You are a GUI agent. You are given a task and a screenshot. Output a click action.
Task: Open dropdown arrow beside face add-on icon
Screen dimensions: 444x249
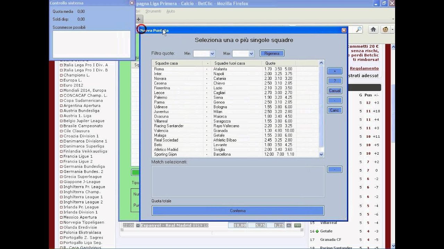pyautogui.click(x=392, y=30)
